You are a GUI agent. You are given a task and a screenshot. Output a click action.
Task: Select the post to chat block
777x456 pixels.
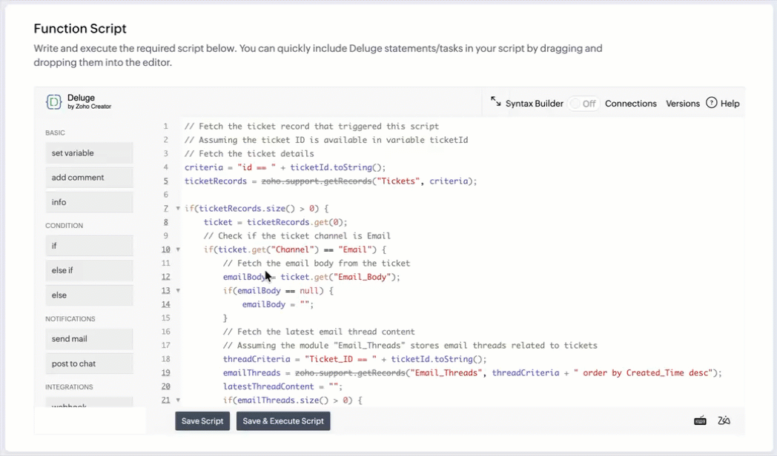pyautogui.click(x=89, y=363)
